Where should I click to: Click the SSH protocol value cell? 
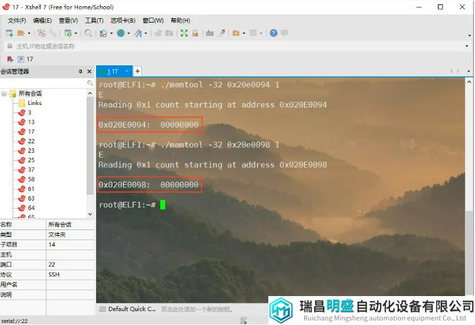[70, 275]
